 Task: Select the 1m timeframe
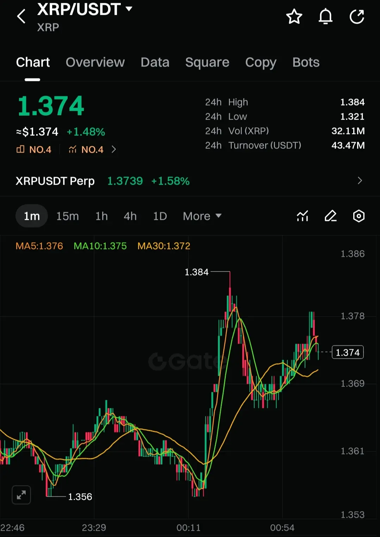click(32, 216)
